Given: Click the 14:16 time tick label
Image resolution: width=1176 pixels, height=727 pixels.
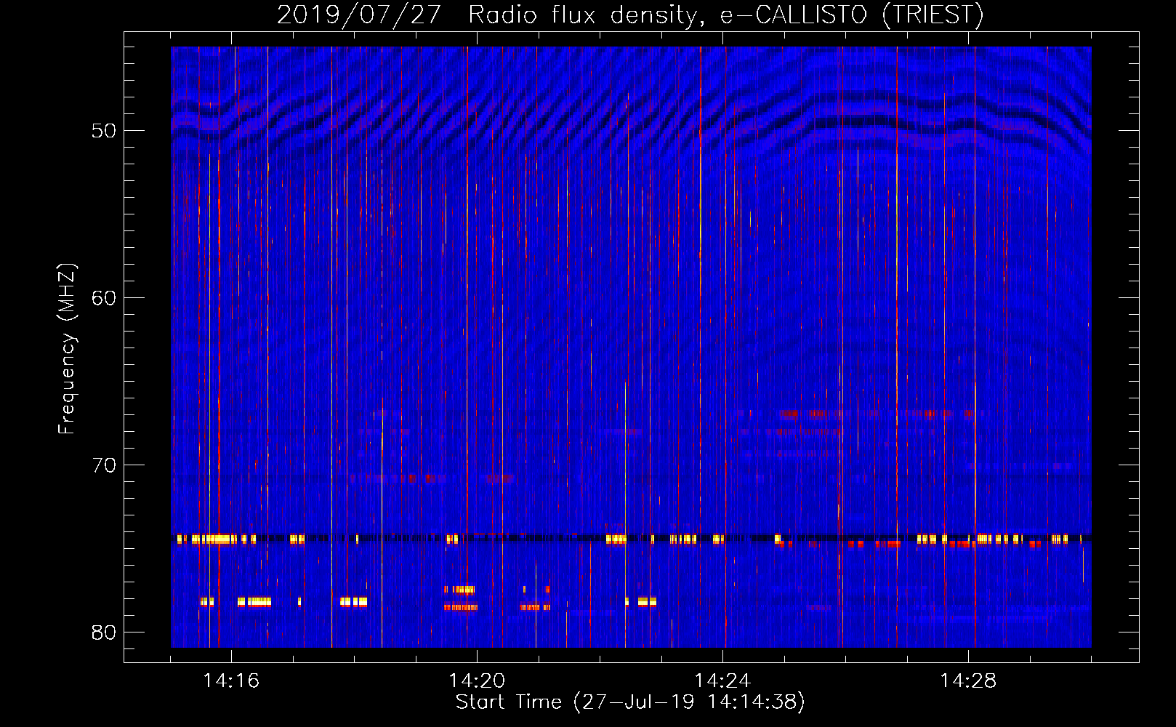Looking at the screenshot, I should click(231, 680).
